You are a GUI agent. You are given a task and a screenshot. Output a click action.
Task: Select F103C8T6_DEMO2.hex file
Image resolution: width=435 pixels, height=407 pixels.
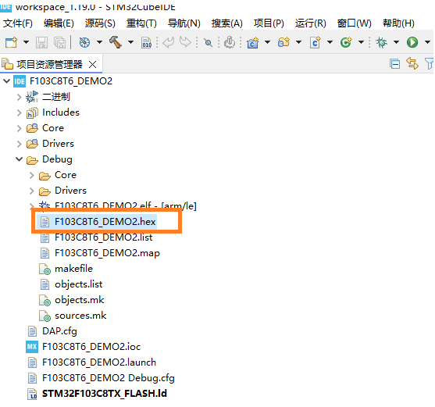click(105, 222)
